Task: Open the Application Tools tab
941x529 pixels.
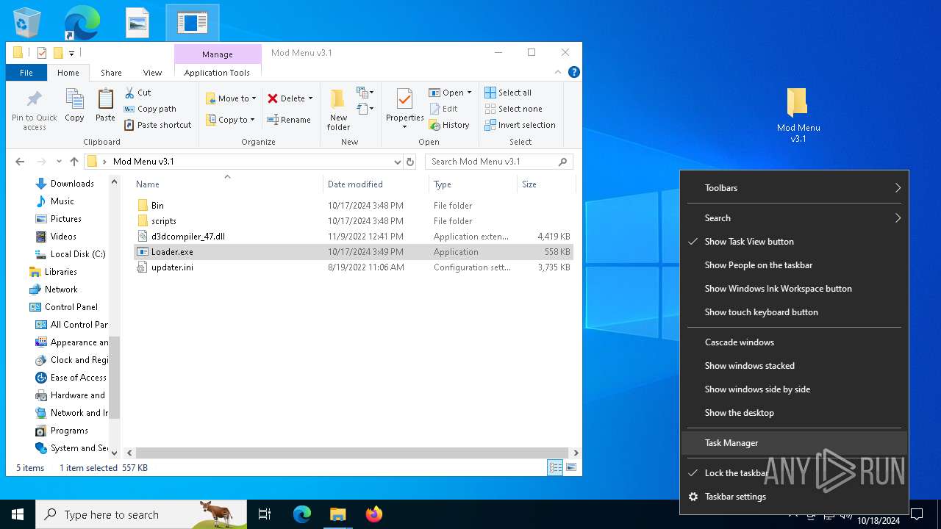Action: click(x=217, y=73)
